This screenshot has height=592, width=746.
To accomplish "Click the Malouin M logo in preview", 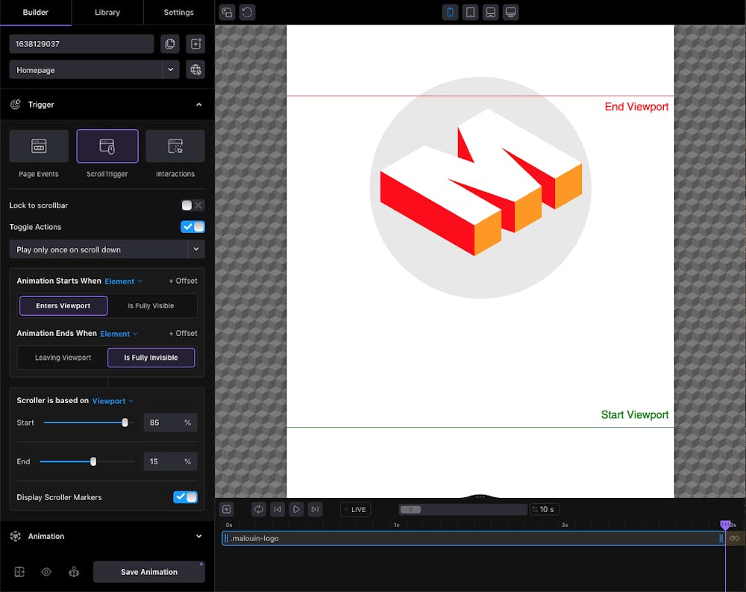I will click(480, 187).
